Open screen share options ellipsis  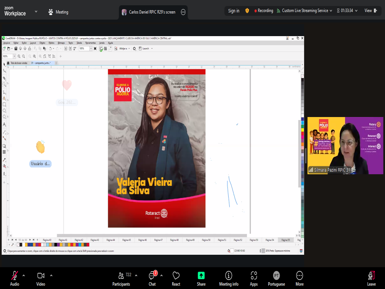[183, 12]
